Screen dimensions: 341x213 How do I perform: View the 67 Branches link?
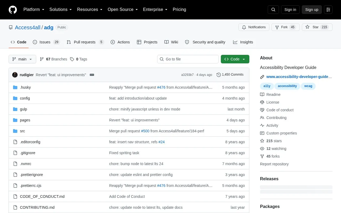tap(54, 59)
